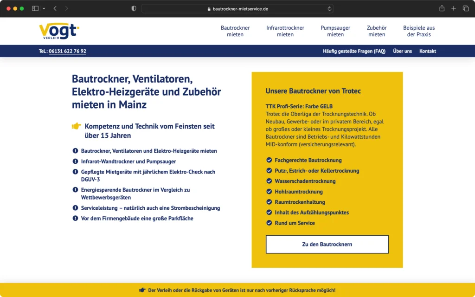Click Vor dem Firmengebäude Parkfläche text

click(137, 219)
